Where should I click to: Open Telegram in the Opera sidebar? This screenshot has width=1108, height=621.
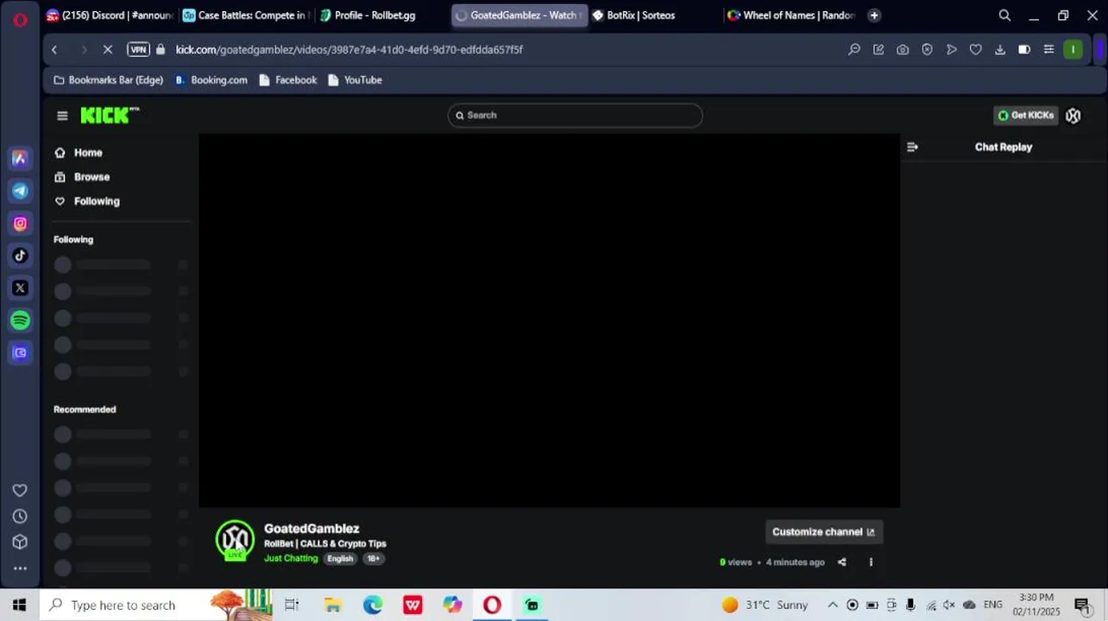tap(20, 191)
